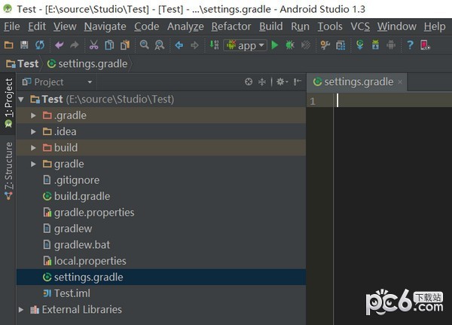Viewport: 452px width, 325px height.
Task: Open the Navigate menu
Action: click(105, 26)
